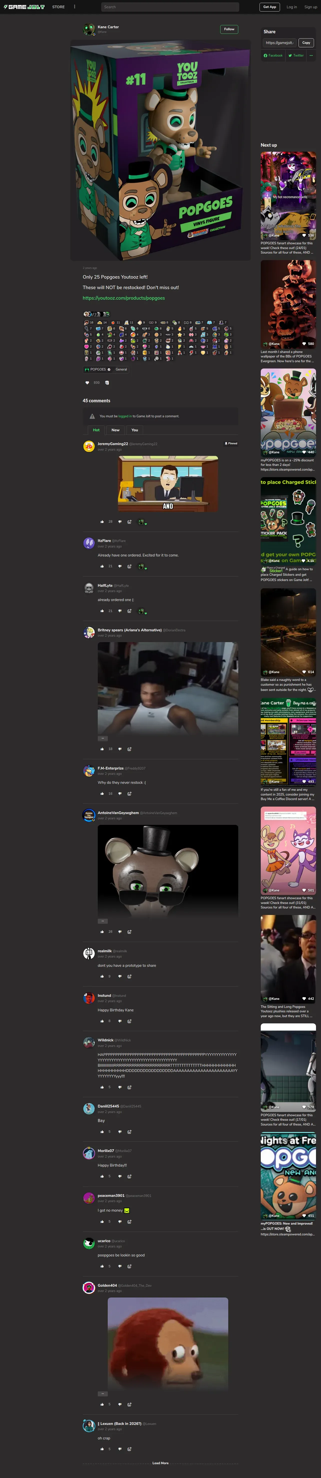Expand the collapsed GIF in Britney spears' comment

click(x=102, y=738)
